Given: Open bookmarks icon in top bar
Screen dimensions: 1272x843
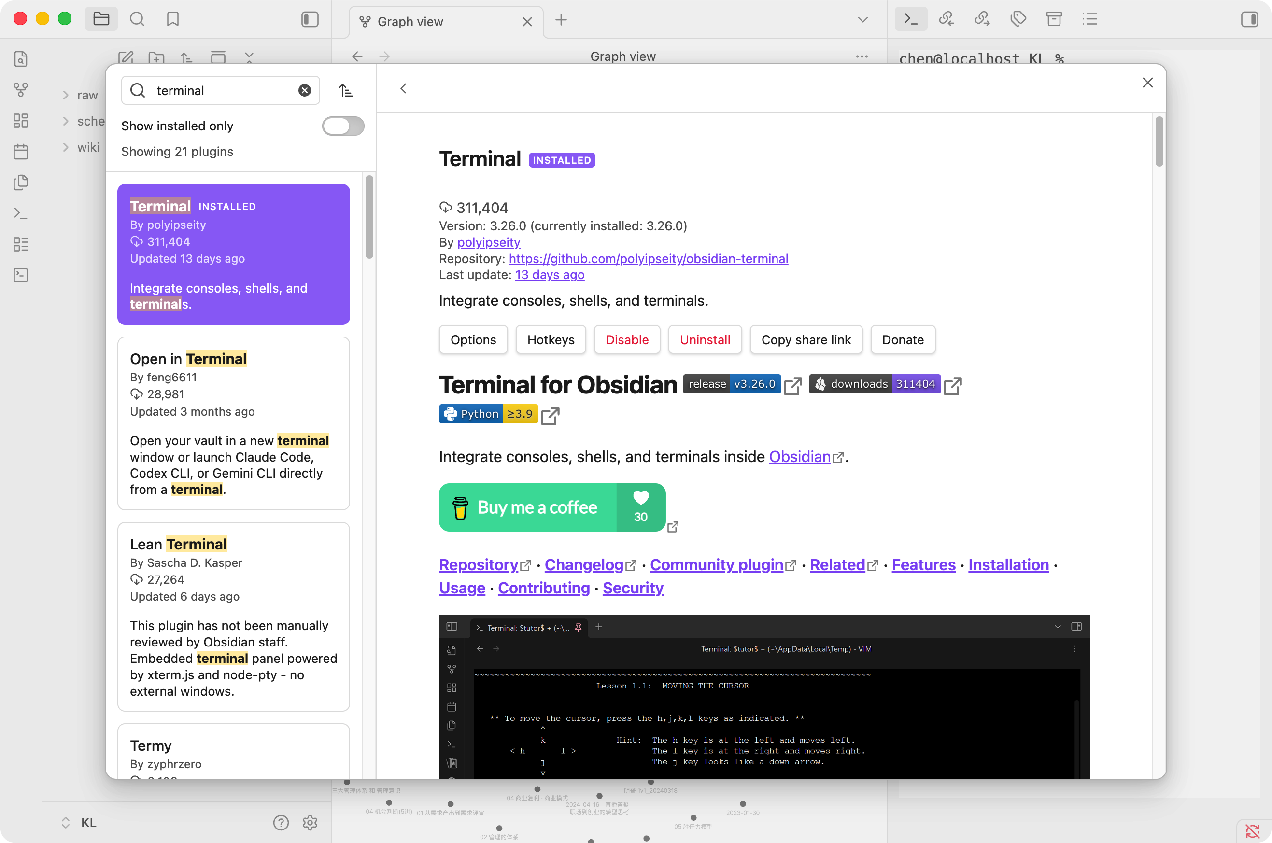Looking at the screenshot, I should pyautogui.click(x=172, y=19).
